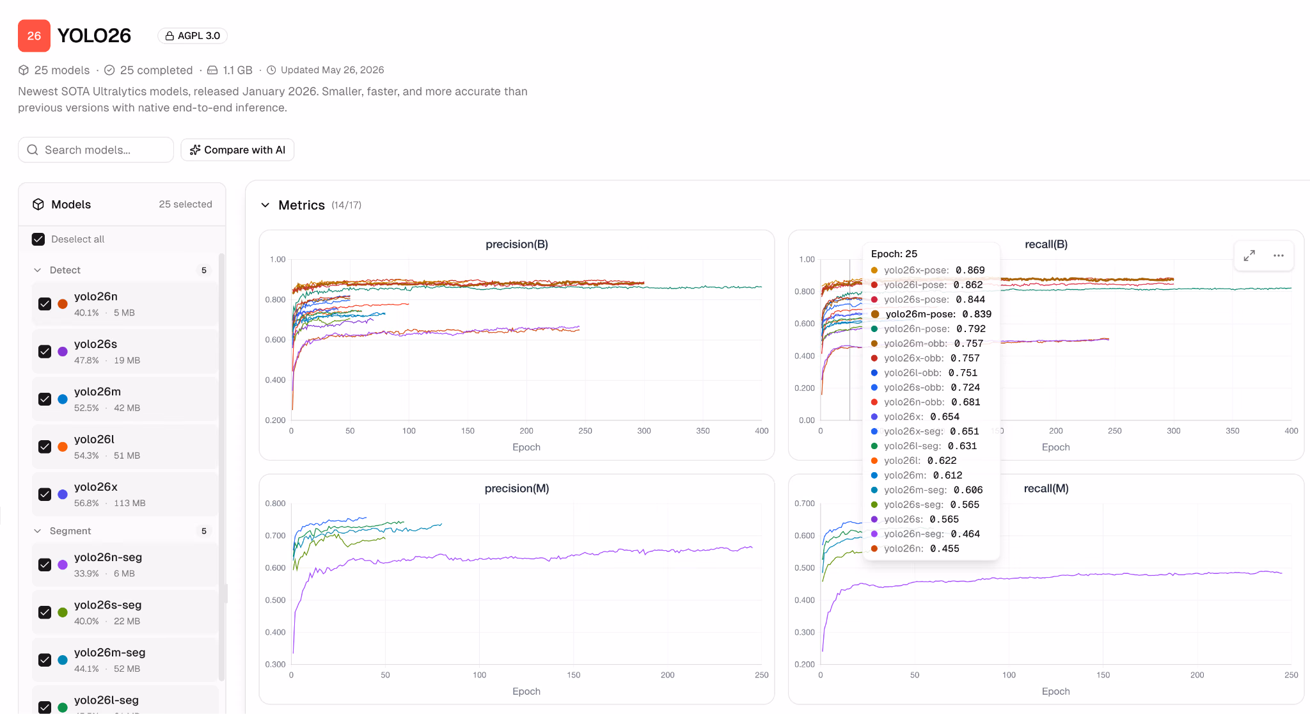
Task: Click the yolo26s purple color dot
Action: coord(63,351)
